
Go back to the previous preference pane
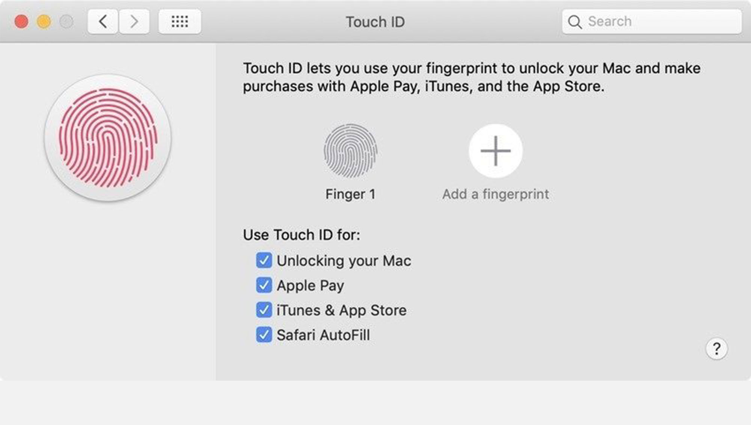tap(103, 22)
